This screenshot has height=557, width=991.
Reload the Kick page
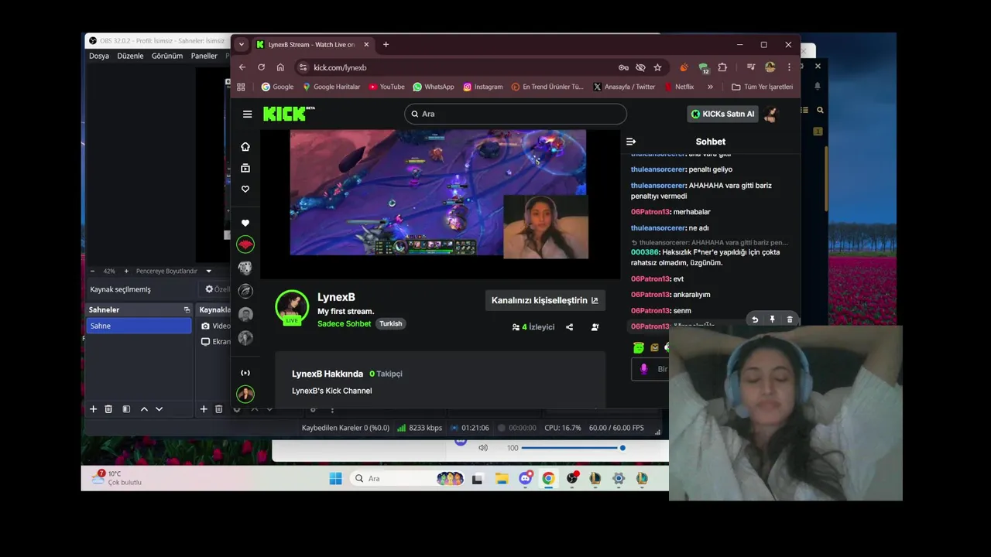point(261,67)
